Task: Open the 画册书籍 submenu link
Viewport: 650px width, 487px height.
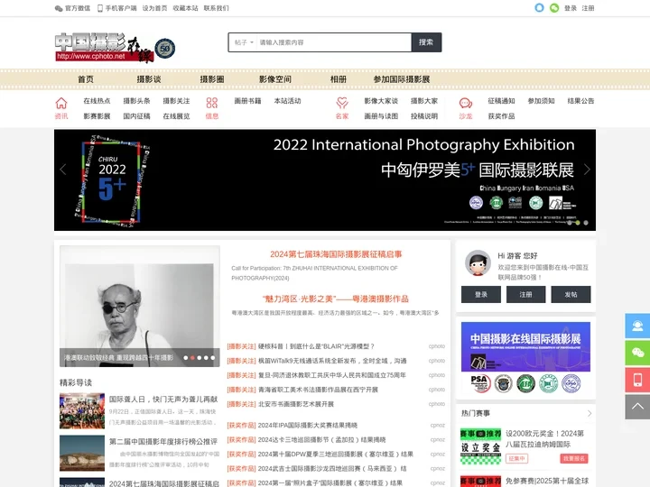Action: 247,101
